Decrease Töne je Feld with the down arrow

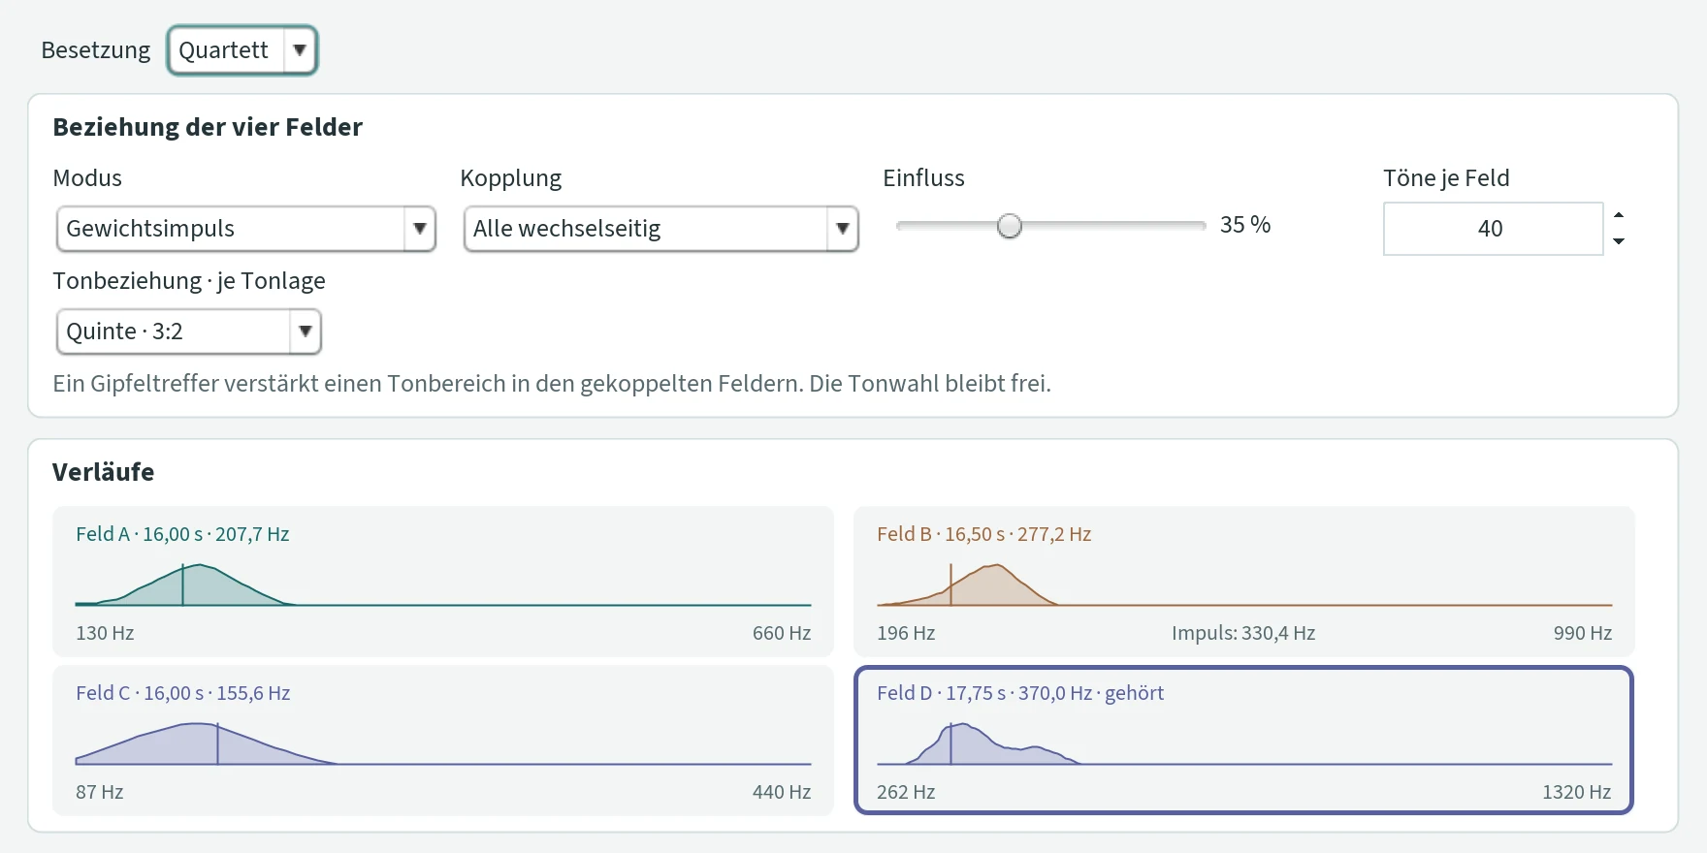click(1619, 241)
